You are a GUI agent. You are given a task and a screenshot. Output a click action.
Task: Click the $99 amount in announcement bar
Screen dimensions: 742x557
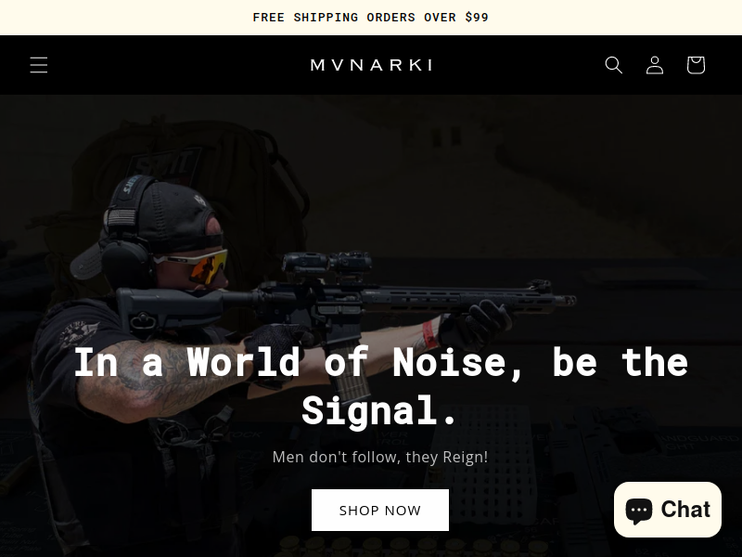tap(477, 18)
